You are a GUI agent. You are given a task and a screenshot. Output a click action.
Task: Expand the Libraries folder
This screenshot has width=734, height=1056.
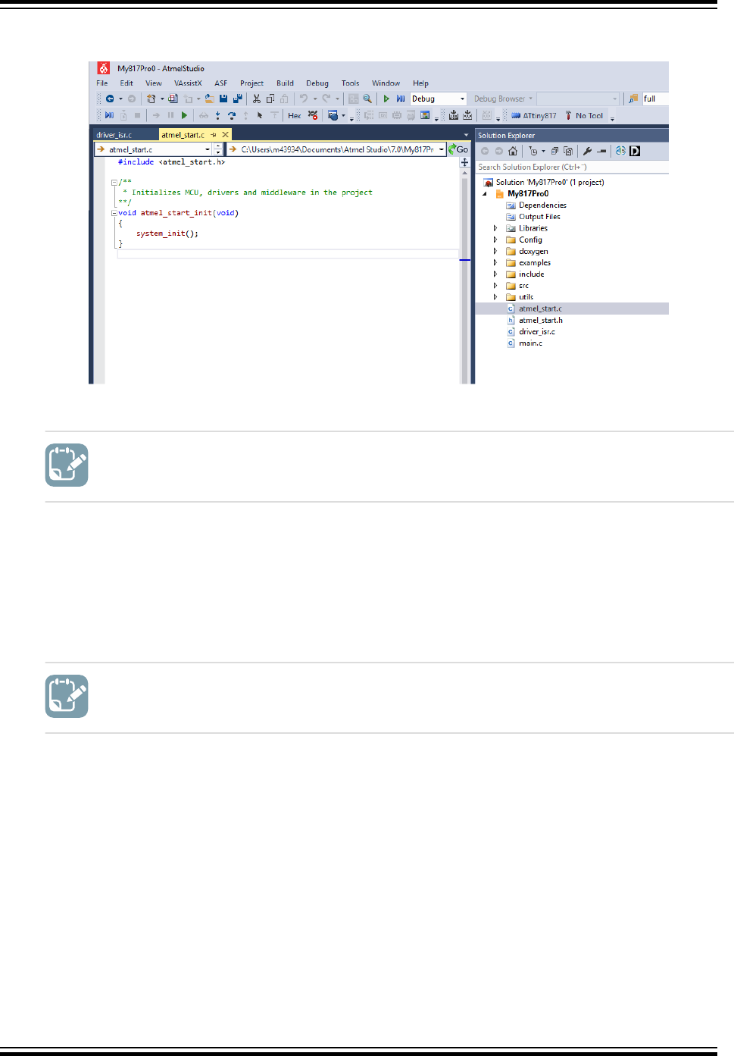(495, 228)
